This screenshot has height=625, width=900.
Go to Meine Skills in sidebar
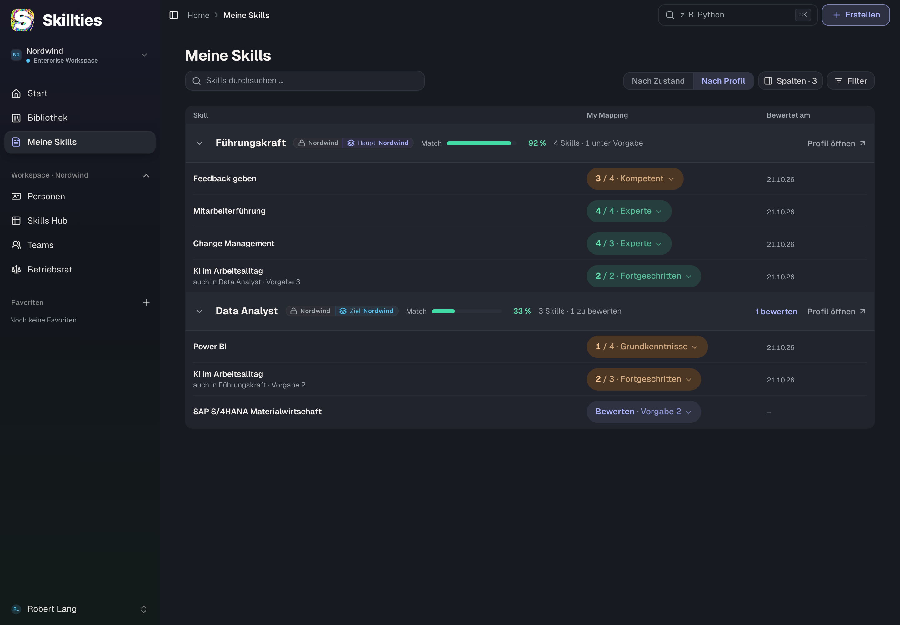click(80, 142)
